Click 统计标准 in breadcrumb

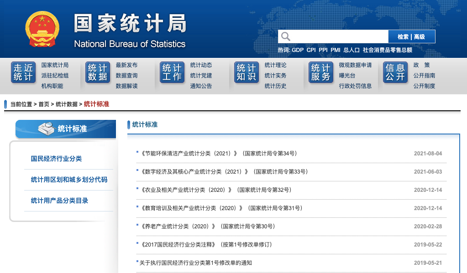[x=96, y=104]
